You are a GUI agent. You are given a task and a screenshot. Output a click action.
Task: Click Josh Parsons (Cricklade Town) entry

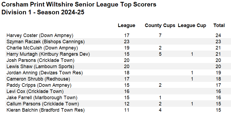click(40, 60)
